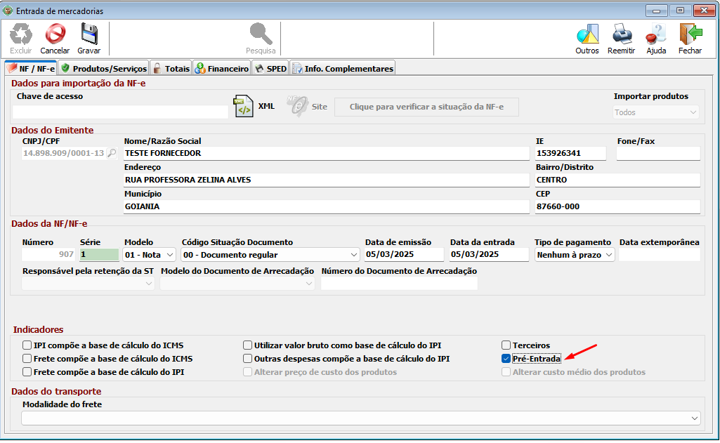Open Ajuda help icon
This screenshot has width=720, height=443.
656,34
